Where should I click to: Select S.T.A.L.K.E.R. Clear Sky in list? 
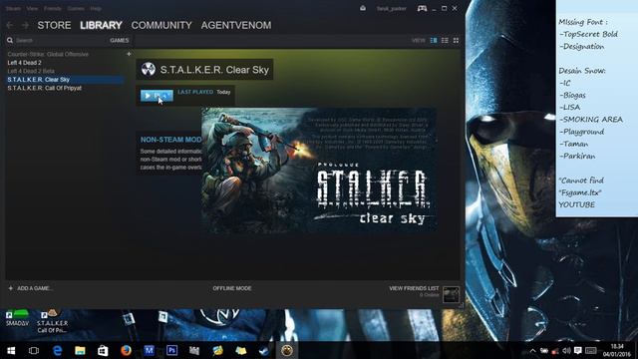click(x=65, y=80)
